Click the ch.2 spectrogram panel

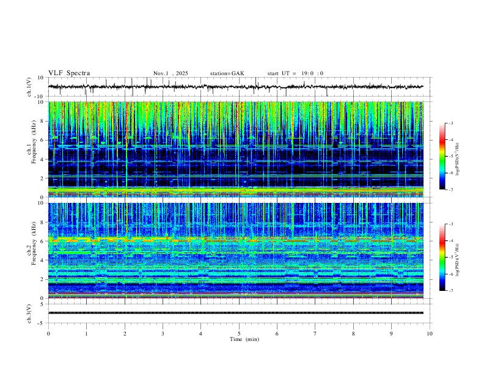[x=235, y=251]
